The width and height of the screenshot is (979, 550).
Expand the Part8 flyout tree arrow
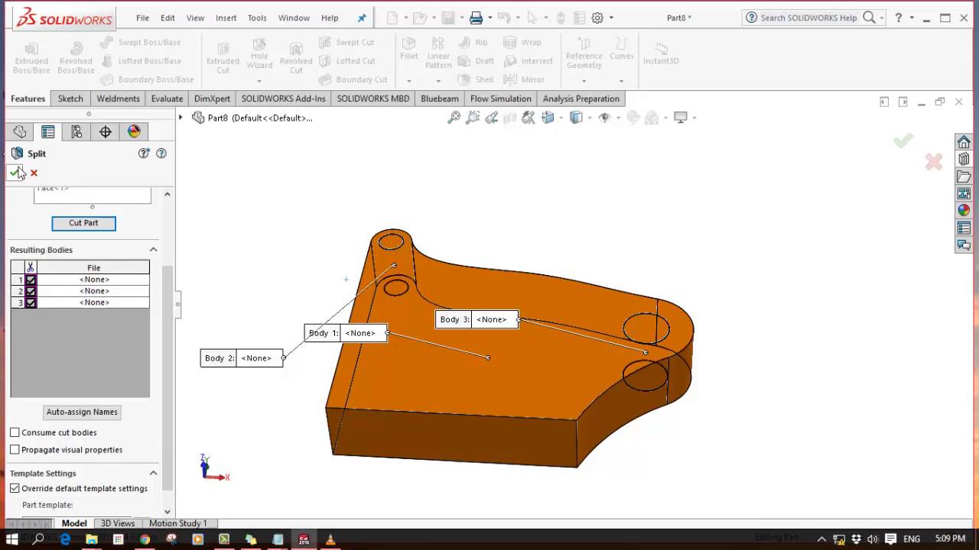tap(181, 118)
